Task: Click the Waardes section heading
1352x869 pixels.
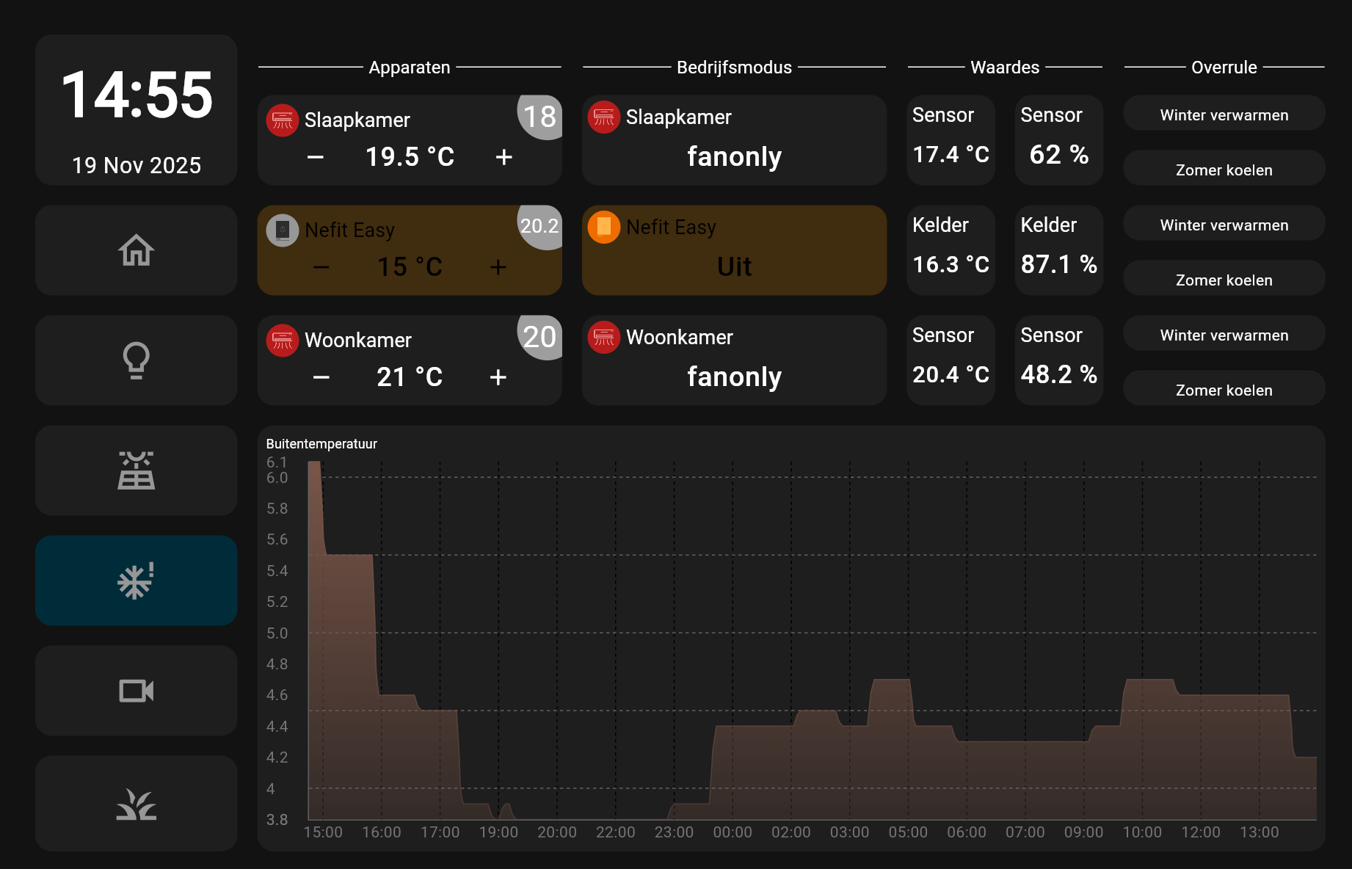Action: (1005, 68)
